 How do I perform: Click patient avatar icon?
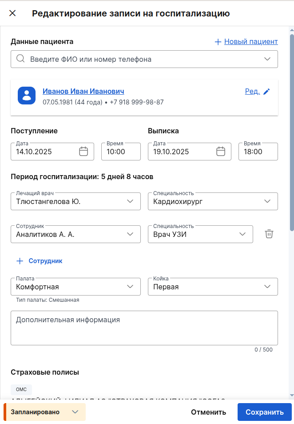[x=27, y=95]
